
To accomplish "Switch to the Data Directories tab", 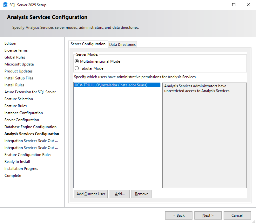I will [122, 44].
